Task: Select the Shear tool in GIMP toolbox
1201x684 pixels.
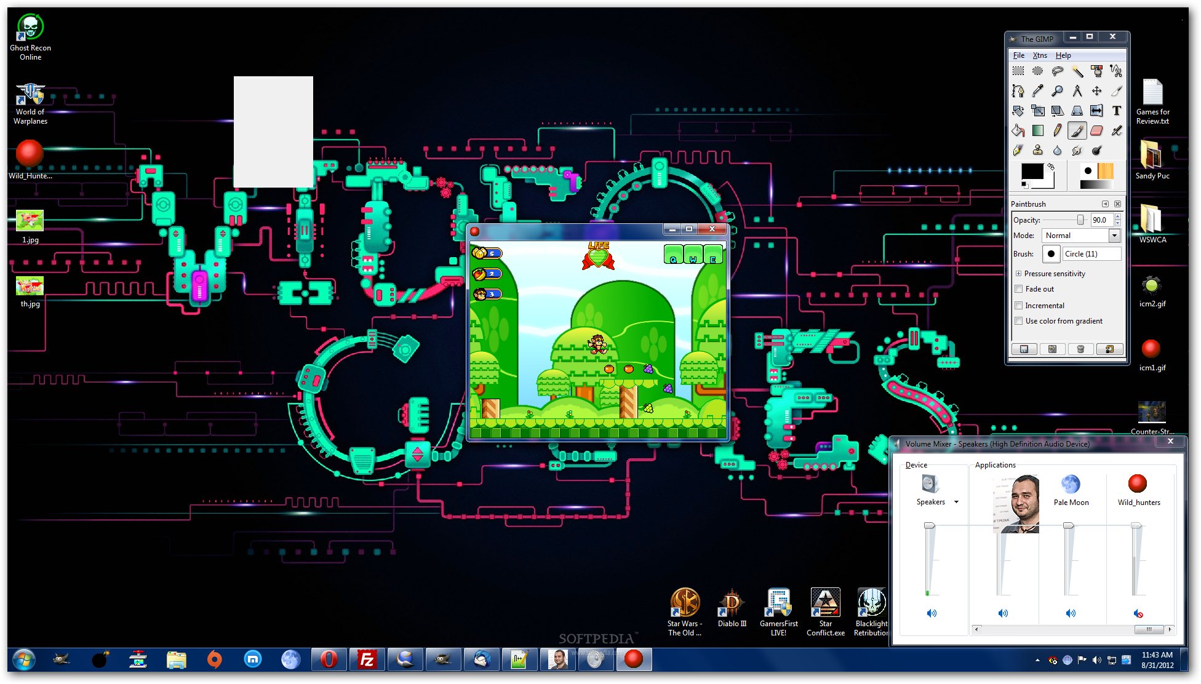Action: tap(1058, 111)
